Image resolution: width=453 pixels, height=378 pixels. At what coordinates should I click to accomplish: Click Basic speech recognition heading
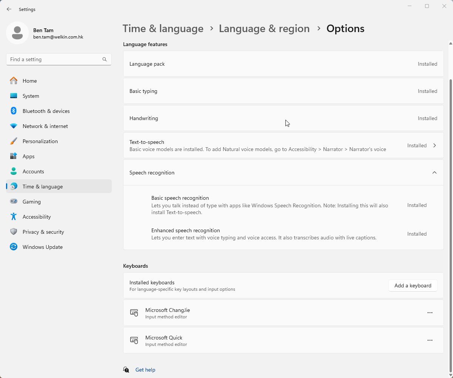click(180, 198)
